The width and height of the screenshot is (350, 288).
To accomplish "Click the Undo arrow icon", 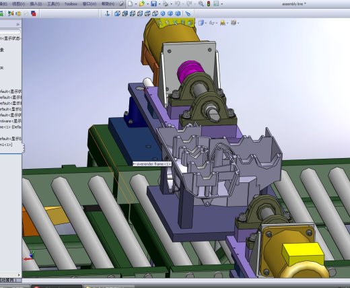I will tap(177, 3).
